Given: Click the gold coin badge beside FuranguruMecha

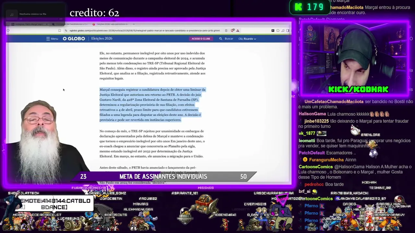Looking at the screenshot, I should pyautogui.click(x=305, y=160).
